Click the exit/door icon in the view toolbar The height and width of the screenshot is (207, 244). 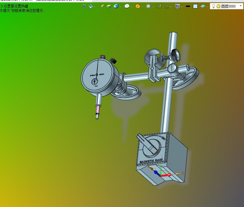[84, 6]
